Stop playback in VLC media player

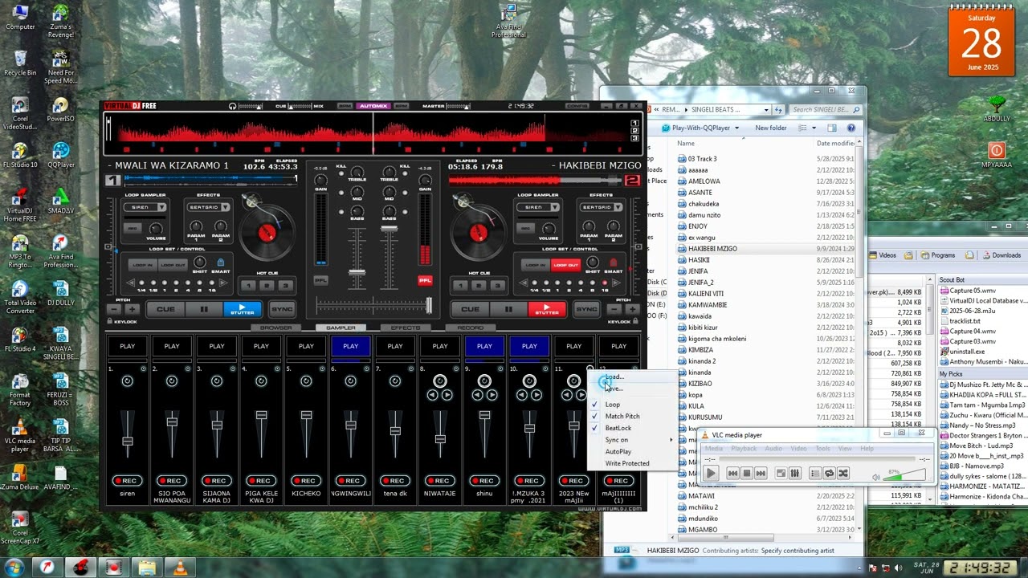click(x=746, y=474)
